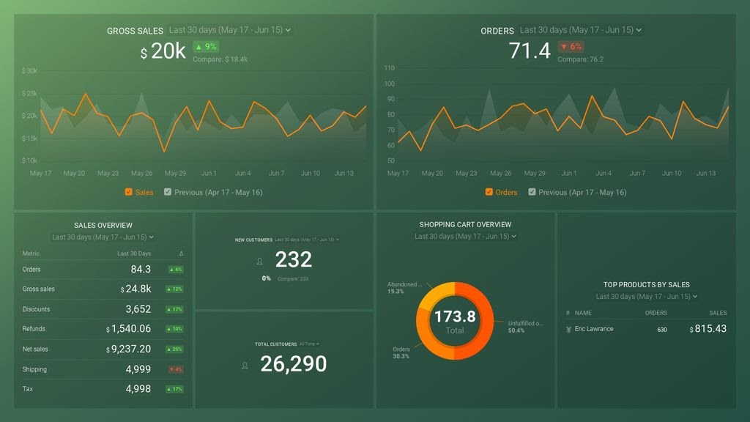750x422 pixels.
Task: Open the Total Customers All Time dropdown
Action: coord(309,344)
